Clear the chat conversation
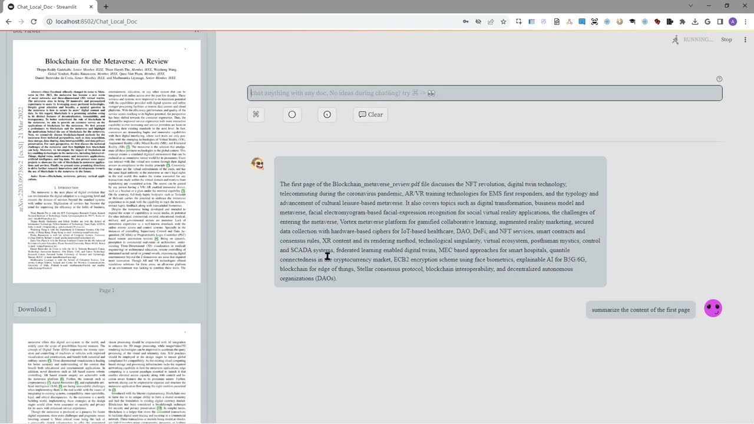Screen dimensions: 754x424 371,114
